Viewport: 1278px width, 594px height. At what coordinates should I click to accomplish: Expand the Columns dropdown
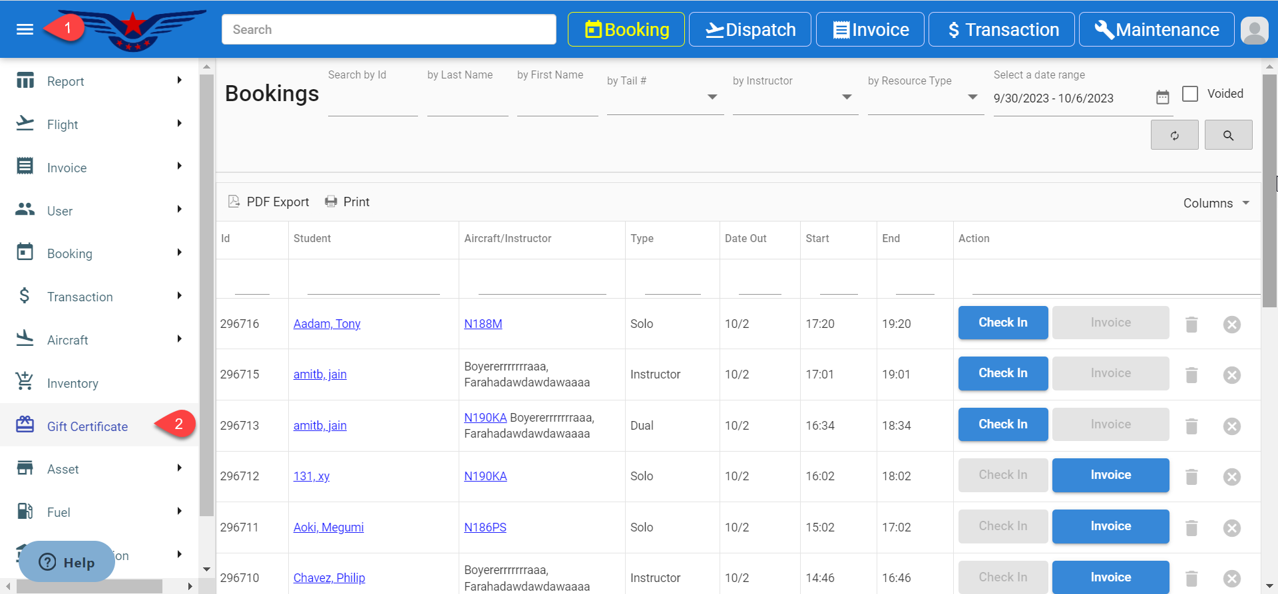1216,204
